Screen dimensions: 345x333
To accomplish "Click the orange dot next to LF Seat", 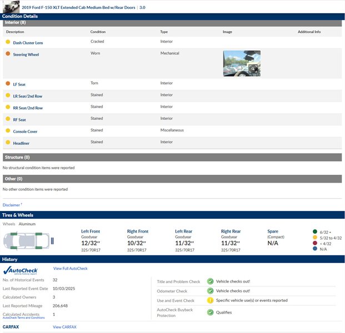I will 8,84.
